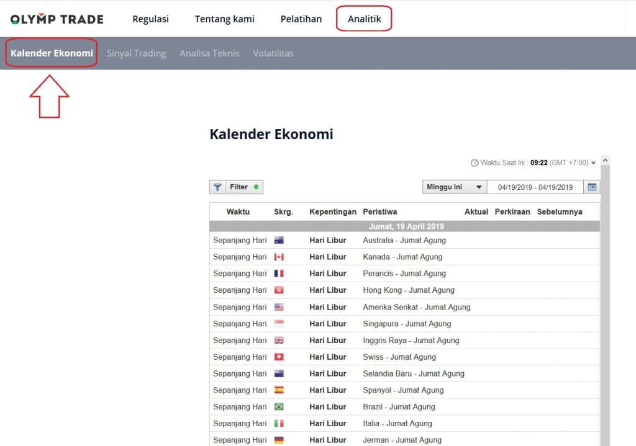Expand the GMT +7:00 timezone selector
The height and width of the screenshot is (446, 636).
[x=593, y=163]
